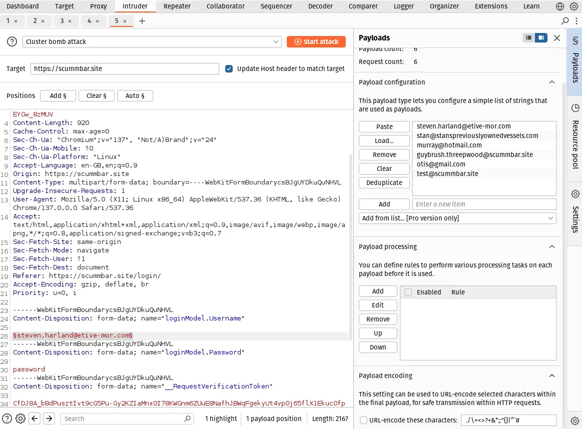The height and width of the screenshot is (429, 582).
Task: Collapse Payload processing section
Action: click(x=552, y=246)
